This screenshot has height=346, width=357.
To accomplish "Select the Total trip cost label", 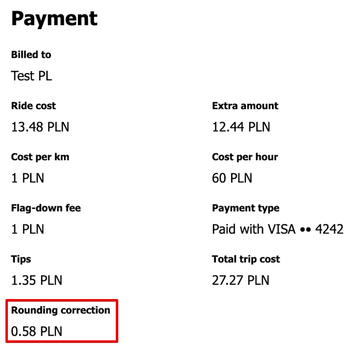I will click(246, 259).
